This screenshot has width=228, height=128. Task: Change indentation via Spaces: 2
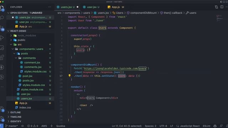click(x=150, y=126)
